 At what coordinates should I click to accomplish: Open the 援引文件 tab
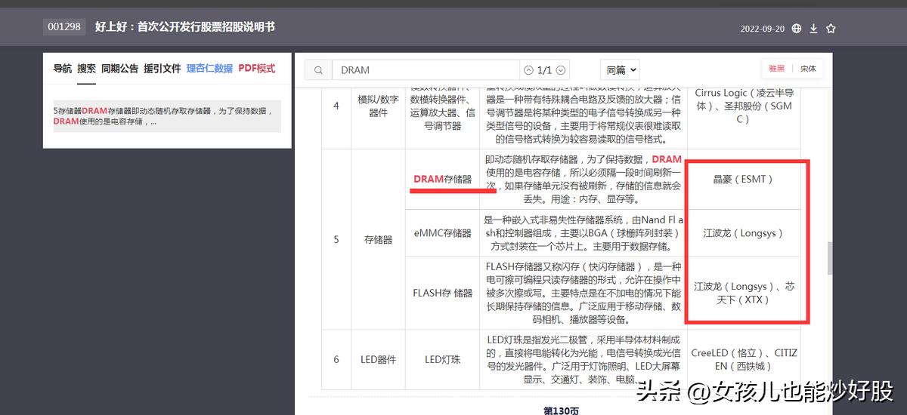point(163,68)
